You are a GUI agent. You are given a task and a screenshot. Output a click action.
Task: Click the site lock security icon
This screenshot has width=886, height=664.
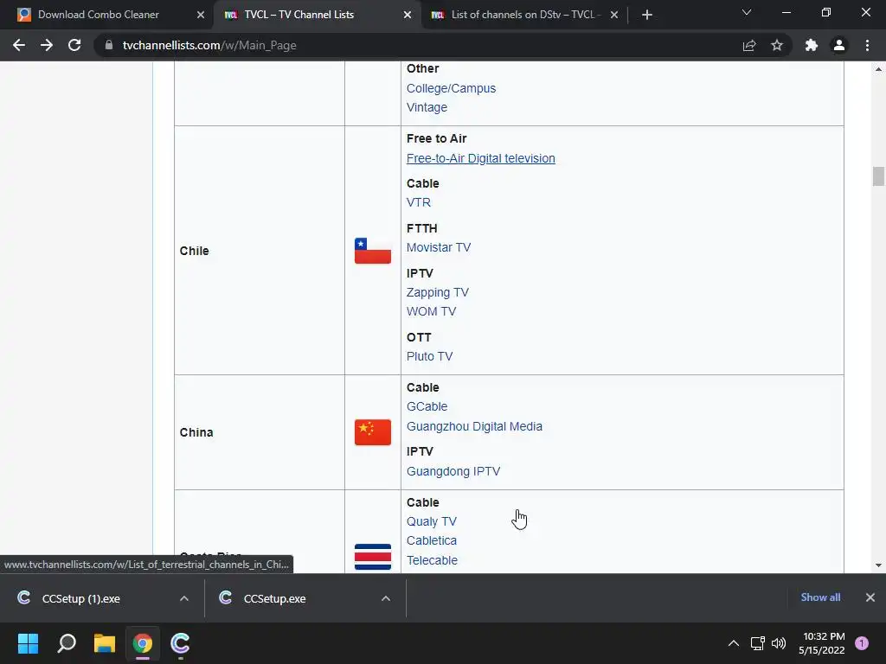pos(109,45)
